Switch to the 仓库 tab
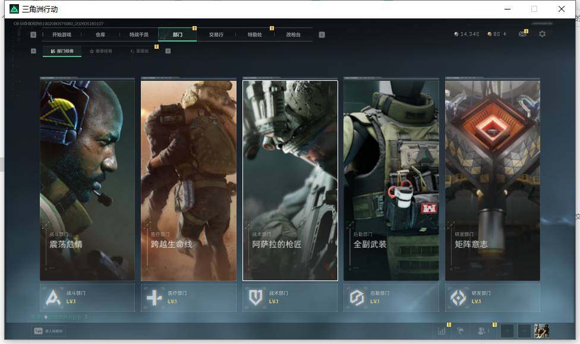The image size is (580, 344). click(x=100, y=34)
